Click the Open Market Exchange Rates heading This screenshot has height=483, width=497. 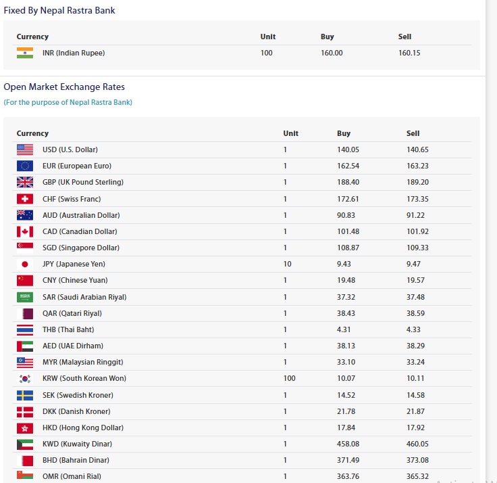[64, 87]
